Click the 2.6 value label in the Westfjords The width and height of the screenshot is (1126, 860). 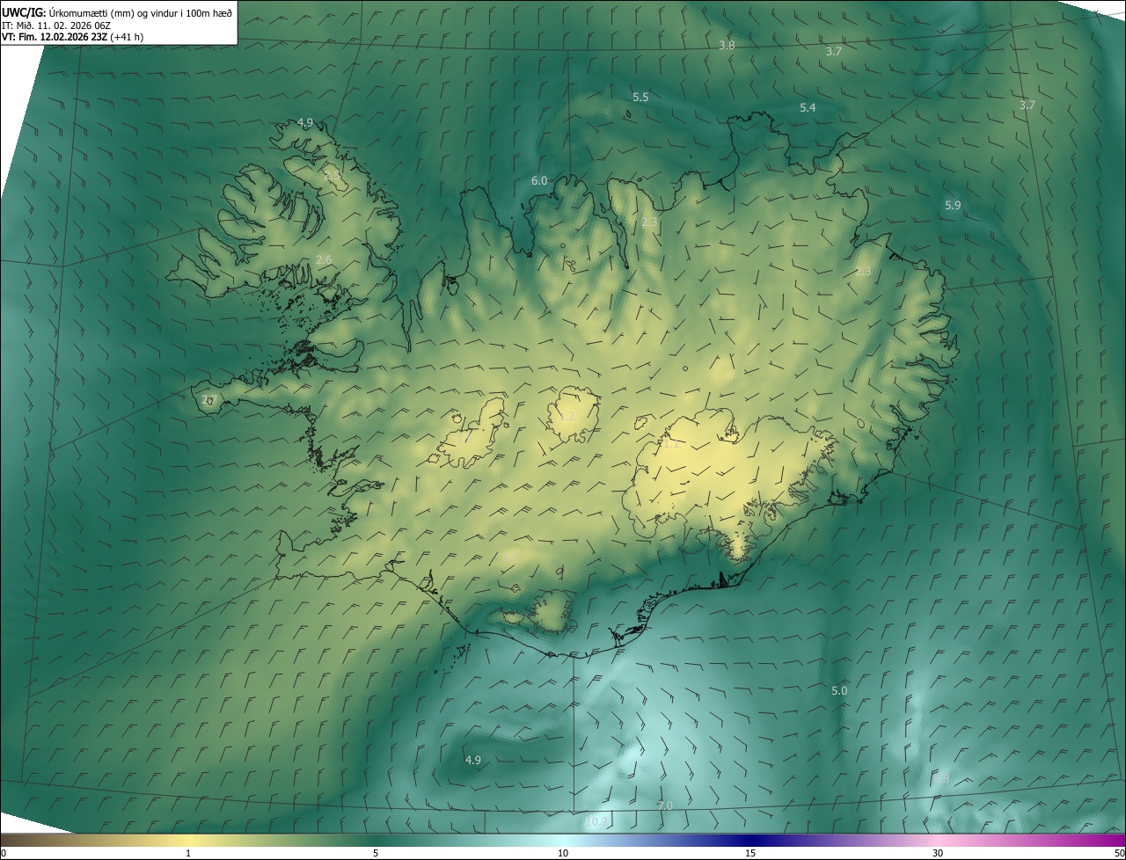(x=324, y=260)
